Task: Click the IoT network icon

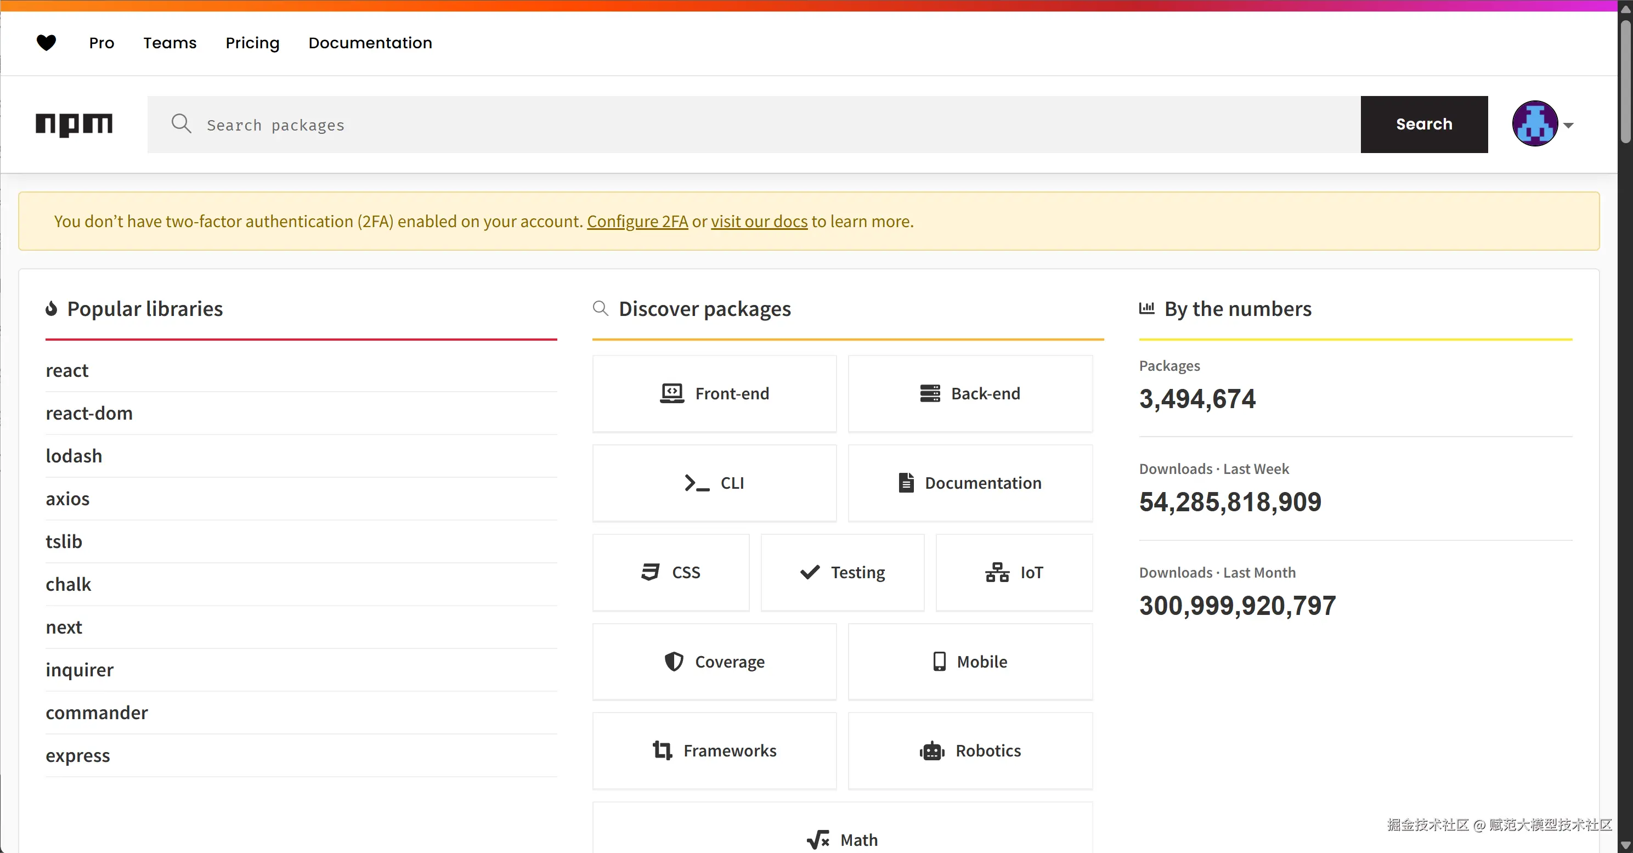Action: (997, 572)
